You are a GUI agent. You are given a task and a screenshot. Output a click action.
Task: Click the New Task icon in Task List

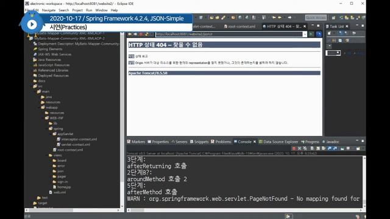pyautogui.click(x=329, y=33)
